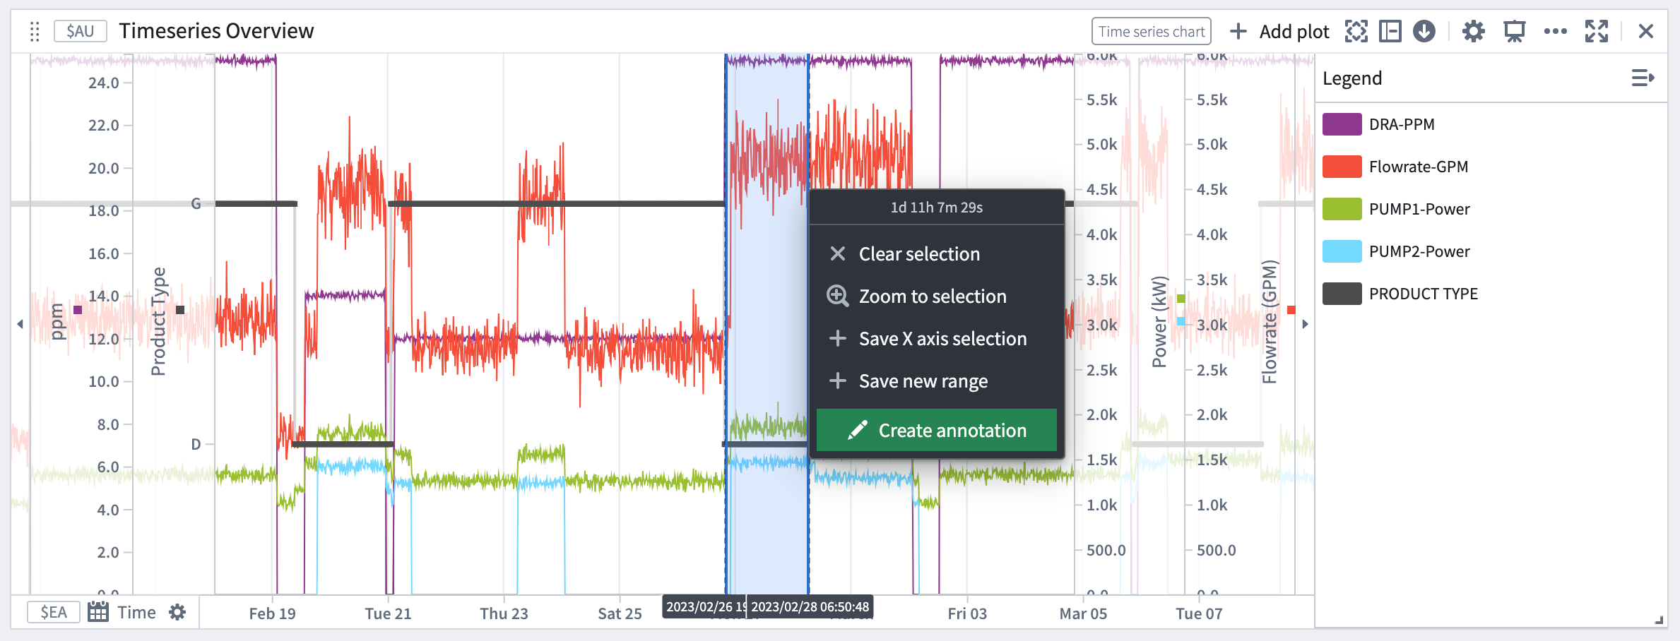Click the Timeseries Overview title
The height and width of the screenshot is (641, 1680).
pyautogui.click(x=216, y=31)
